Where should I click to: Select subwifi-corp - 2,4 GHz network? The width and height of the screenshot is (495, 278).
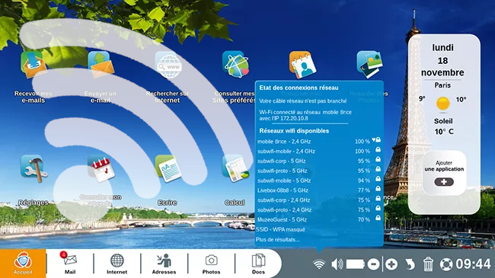click(x=319, y=200)
